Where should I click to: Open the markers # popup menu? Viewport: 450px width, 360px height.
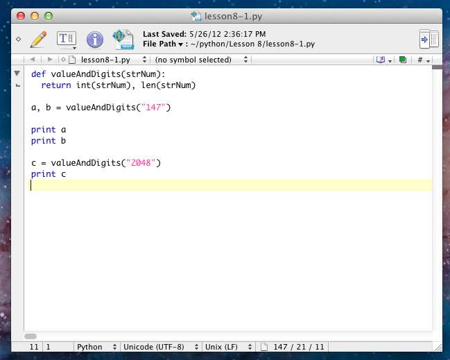click(x=424, y=60)
